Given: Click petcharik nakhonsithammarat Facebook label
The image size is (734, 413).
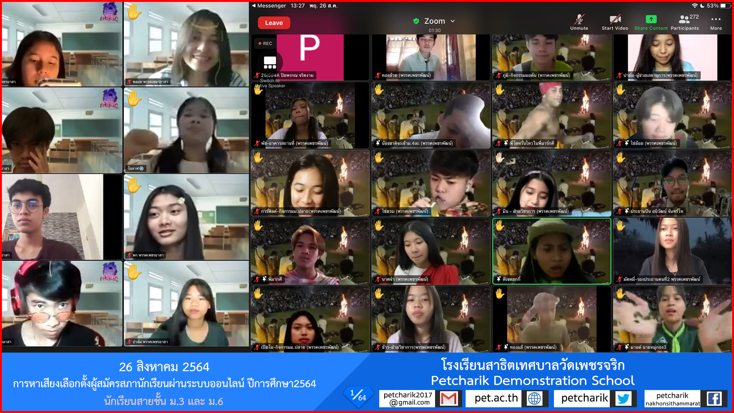Looking at the screenshot, I should [x=672, y=399].
